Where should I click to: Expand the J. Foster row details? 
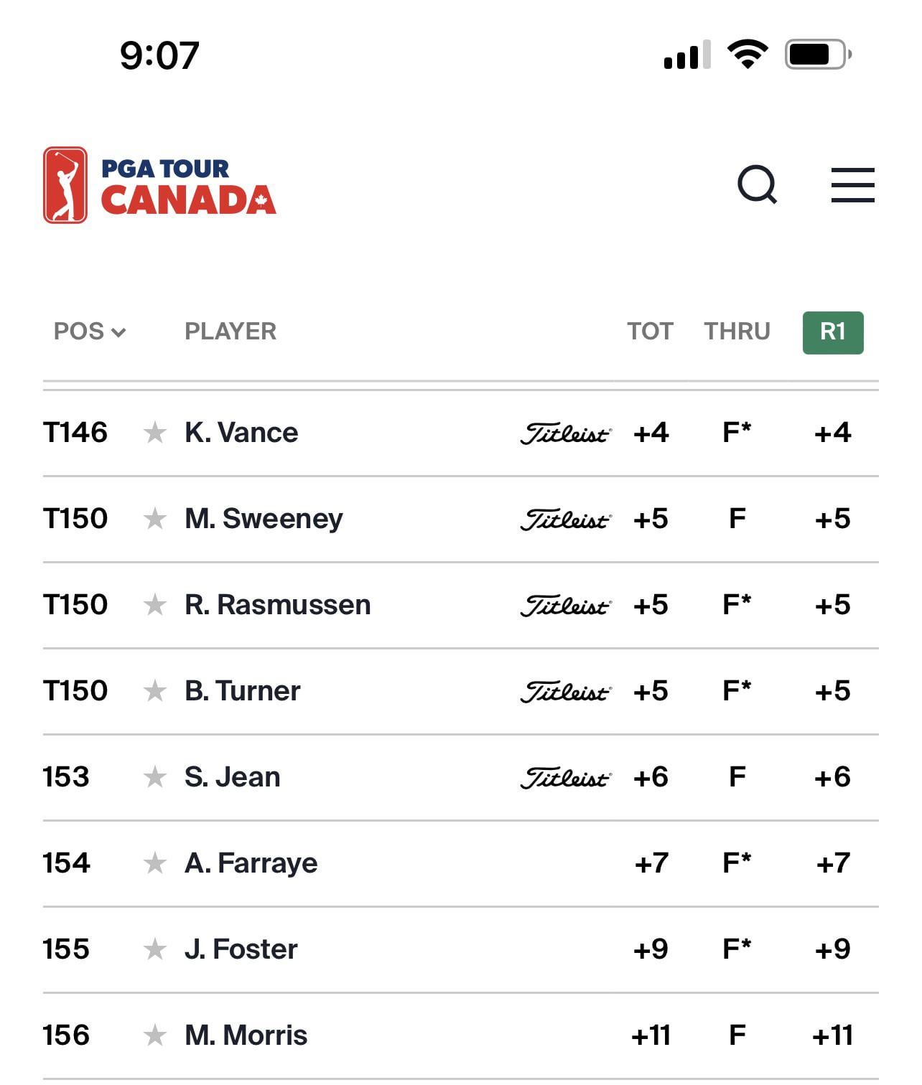pyautogui.click(x=460, y=949)
